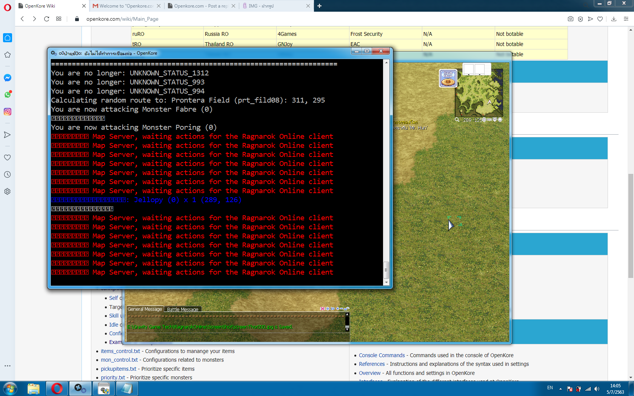
Task: Open the Cash Shop in the game
Action: 448,78
